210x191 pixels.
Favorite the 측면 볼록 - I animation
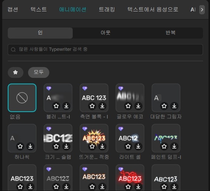point(92,106)
